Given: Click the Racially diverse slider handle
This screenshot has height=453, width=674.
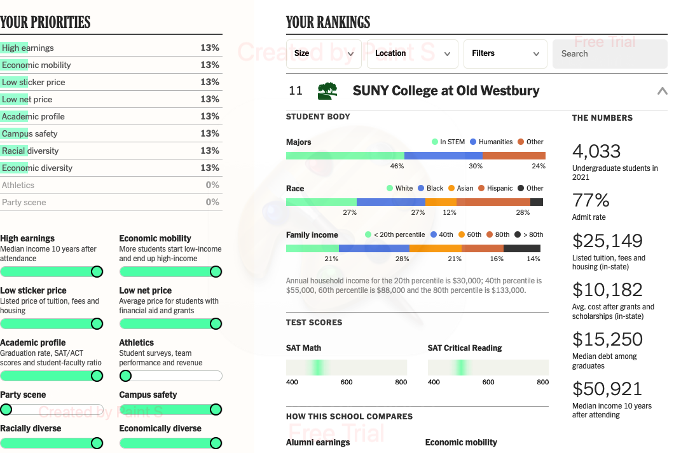Looking at the screenshot, I should click(97, 443).
